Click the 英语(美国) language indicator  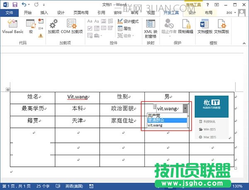pos(74,186)
